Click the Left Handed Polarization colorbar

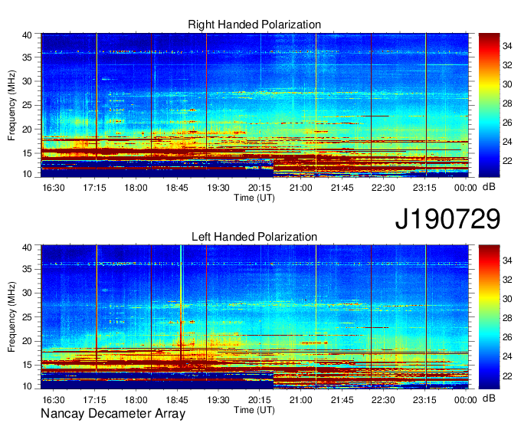click(489, 317)
